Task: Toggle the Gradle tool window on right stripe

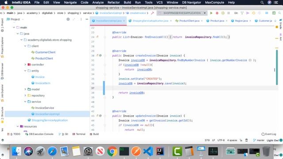Action: tap(281, 24)
